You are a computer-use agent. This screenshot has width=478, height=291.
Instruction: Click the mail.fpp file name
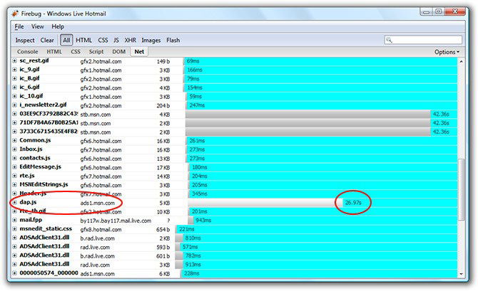(31, 220)
